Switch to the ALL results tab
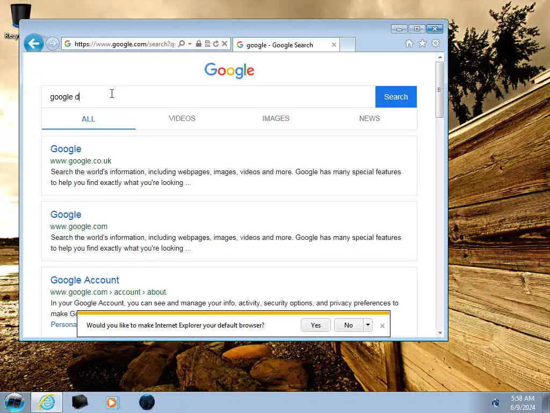Screen dimensions: 550x413 pos(89,119)
